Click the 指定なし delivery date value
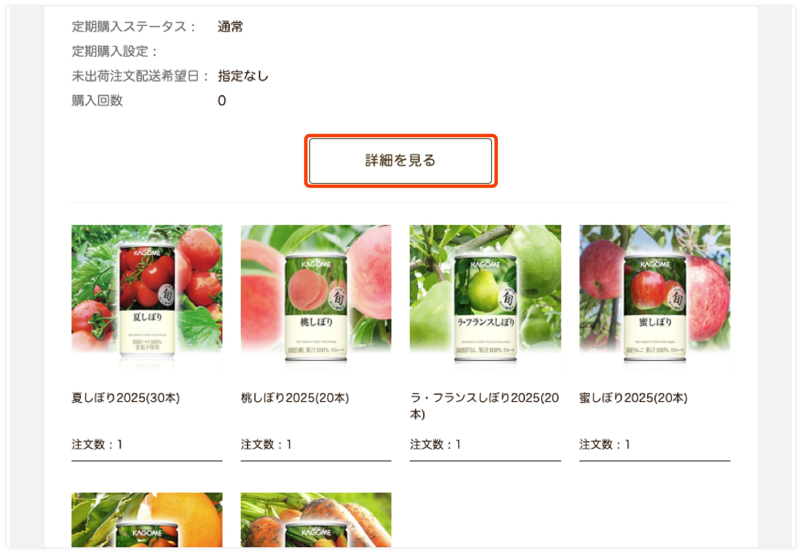 coord(243,76)
